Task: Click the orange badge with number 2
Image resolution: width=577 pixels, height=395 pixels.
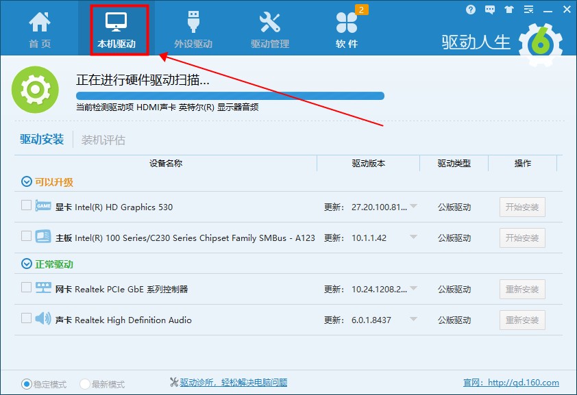Action: 361,10
